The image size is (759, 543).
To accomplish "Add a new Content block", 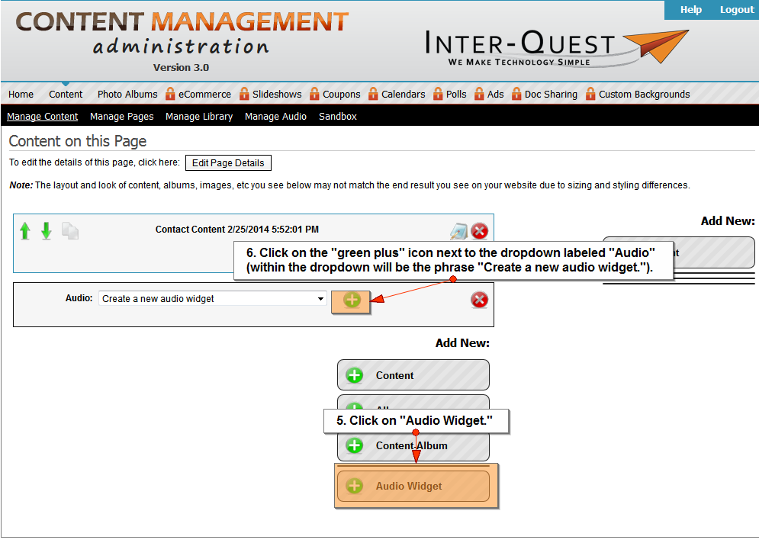I will [x=413, y=375].
